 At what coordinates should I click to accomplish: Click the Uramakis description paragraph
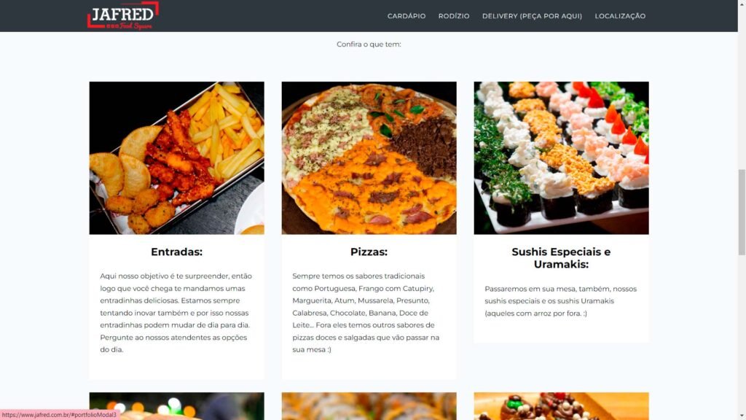pos(560,301)
